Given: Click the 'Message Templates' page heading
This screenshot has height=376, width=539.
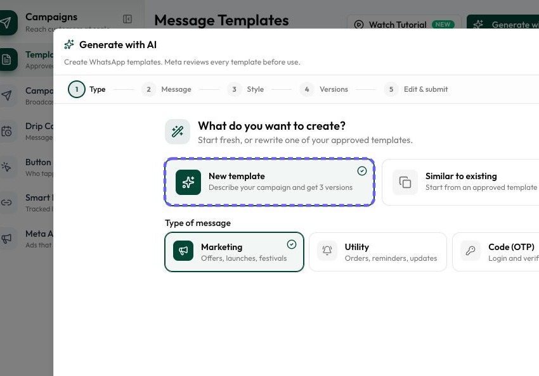Looking at the screenshot, I should (221, 20).
